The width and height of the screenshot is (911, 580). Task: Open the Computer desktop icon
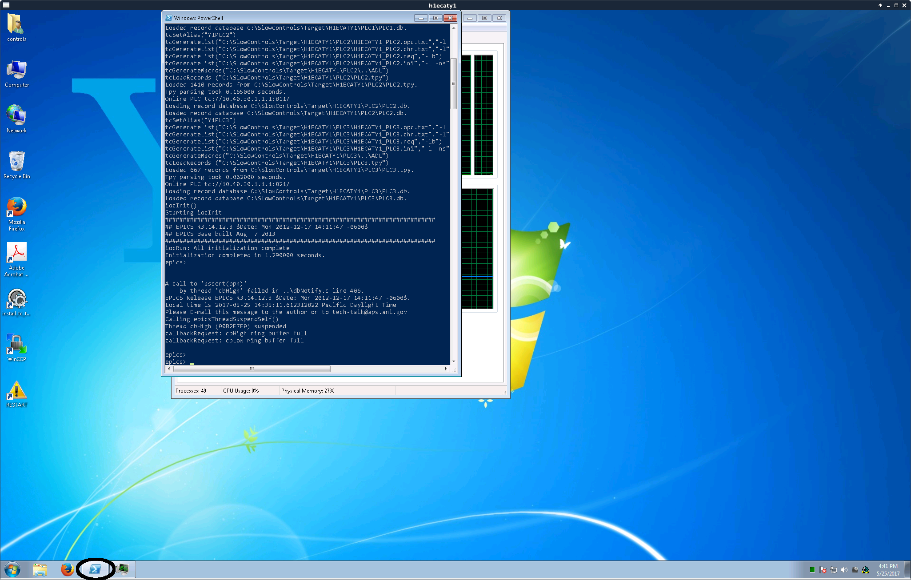pos(16,74)
